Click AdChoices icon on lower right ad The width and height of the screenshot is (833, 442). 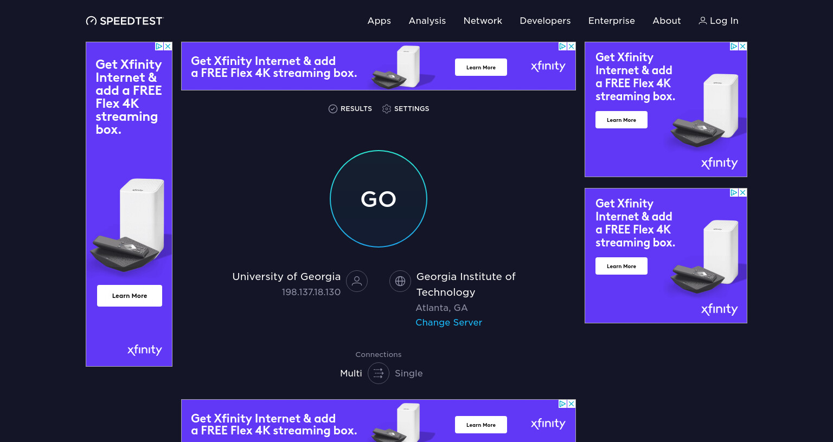(734, 193)
